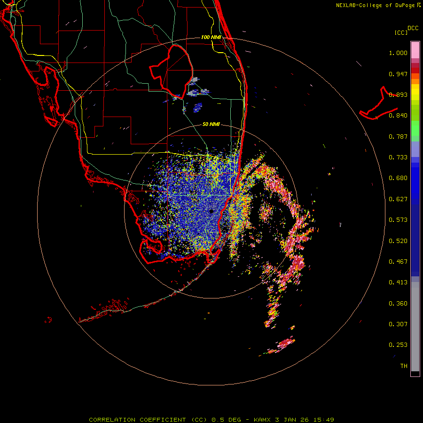423x423 pixels.
Task: Select the 1.000 scale value
Action: [x=398, y=53]
